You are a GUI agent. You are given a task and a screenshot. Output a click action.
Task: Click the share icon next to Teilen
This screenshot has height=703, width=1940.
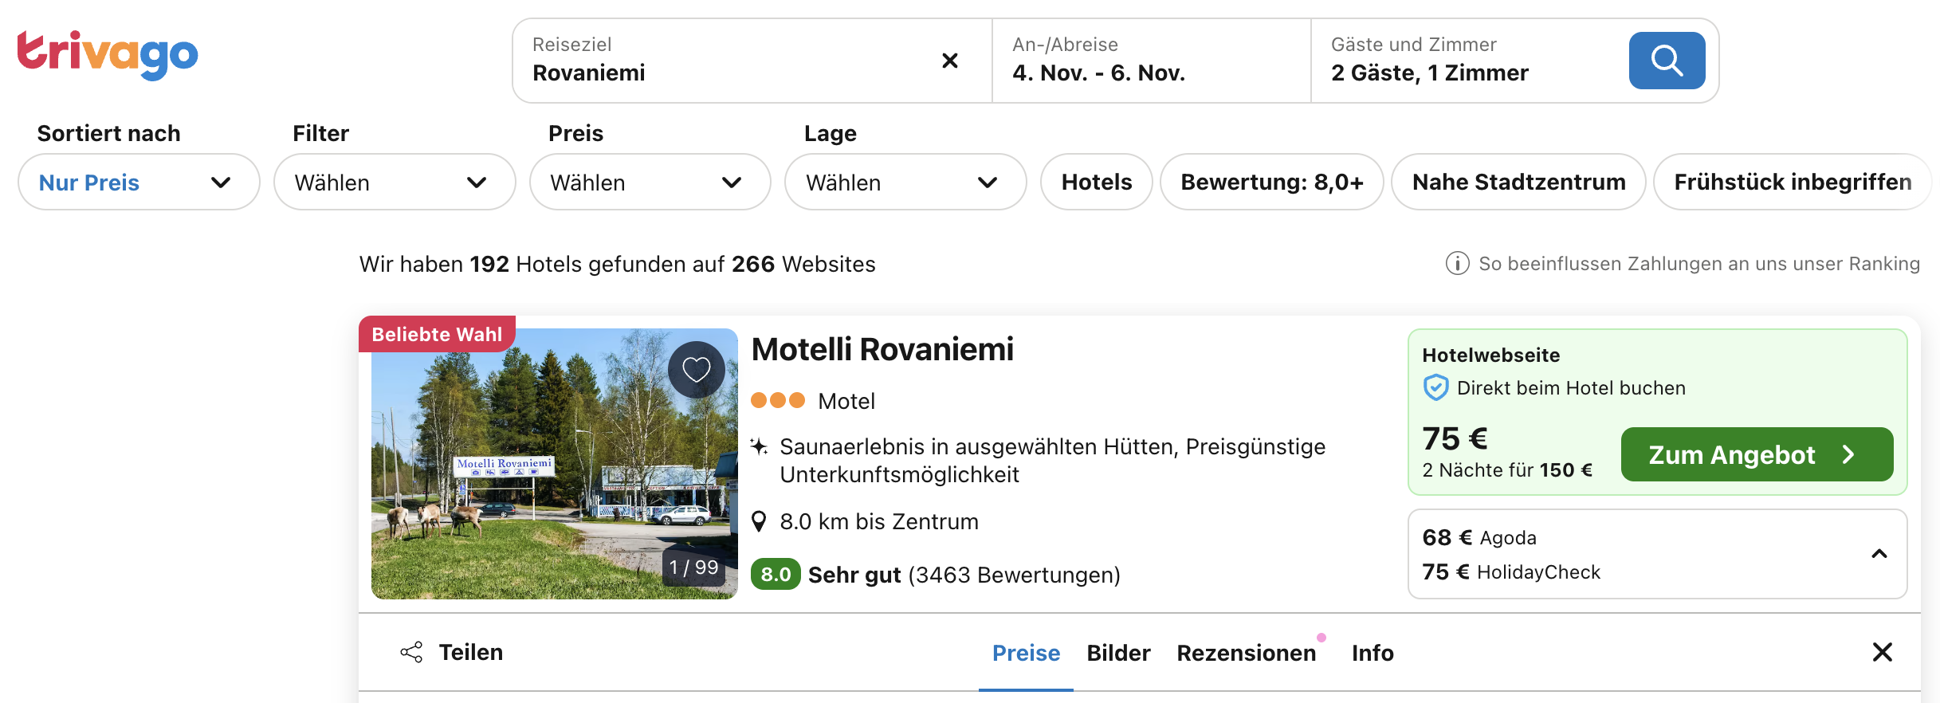[x=411, y=652]
